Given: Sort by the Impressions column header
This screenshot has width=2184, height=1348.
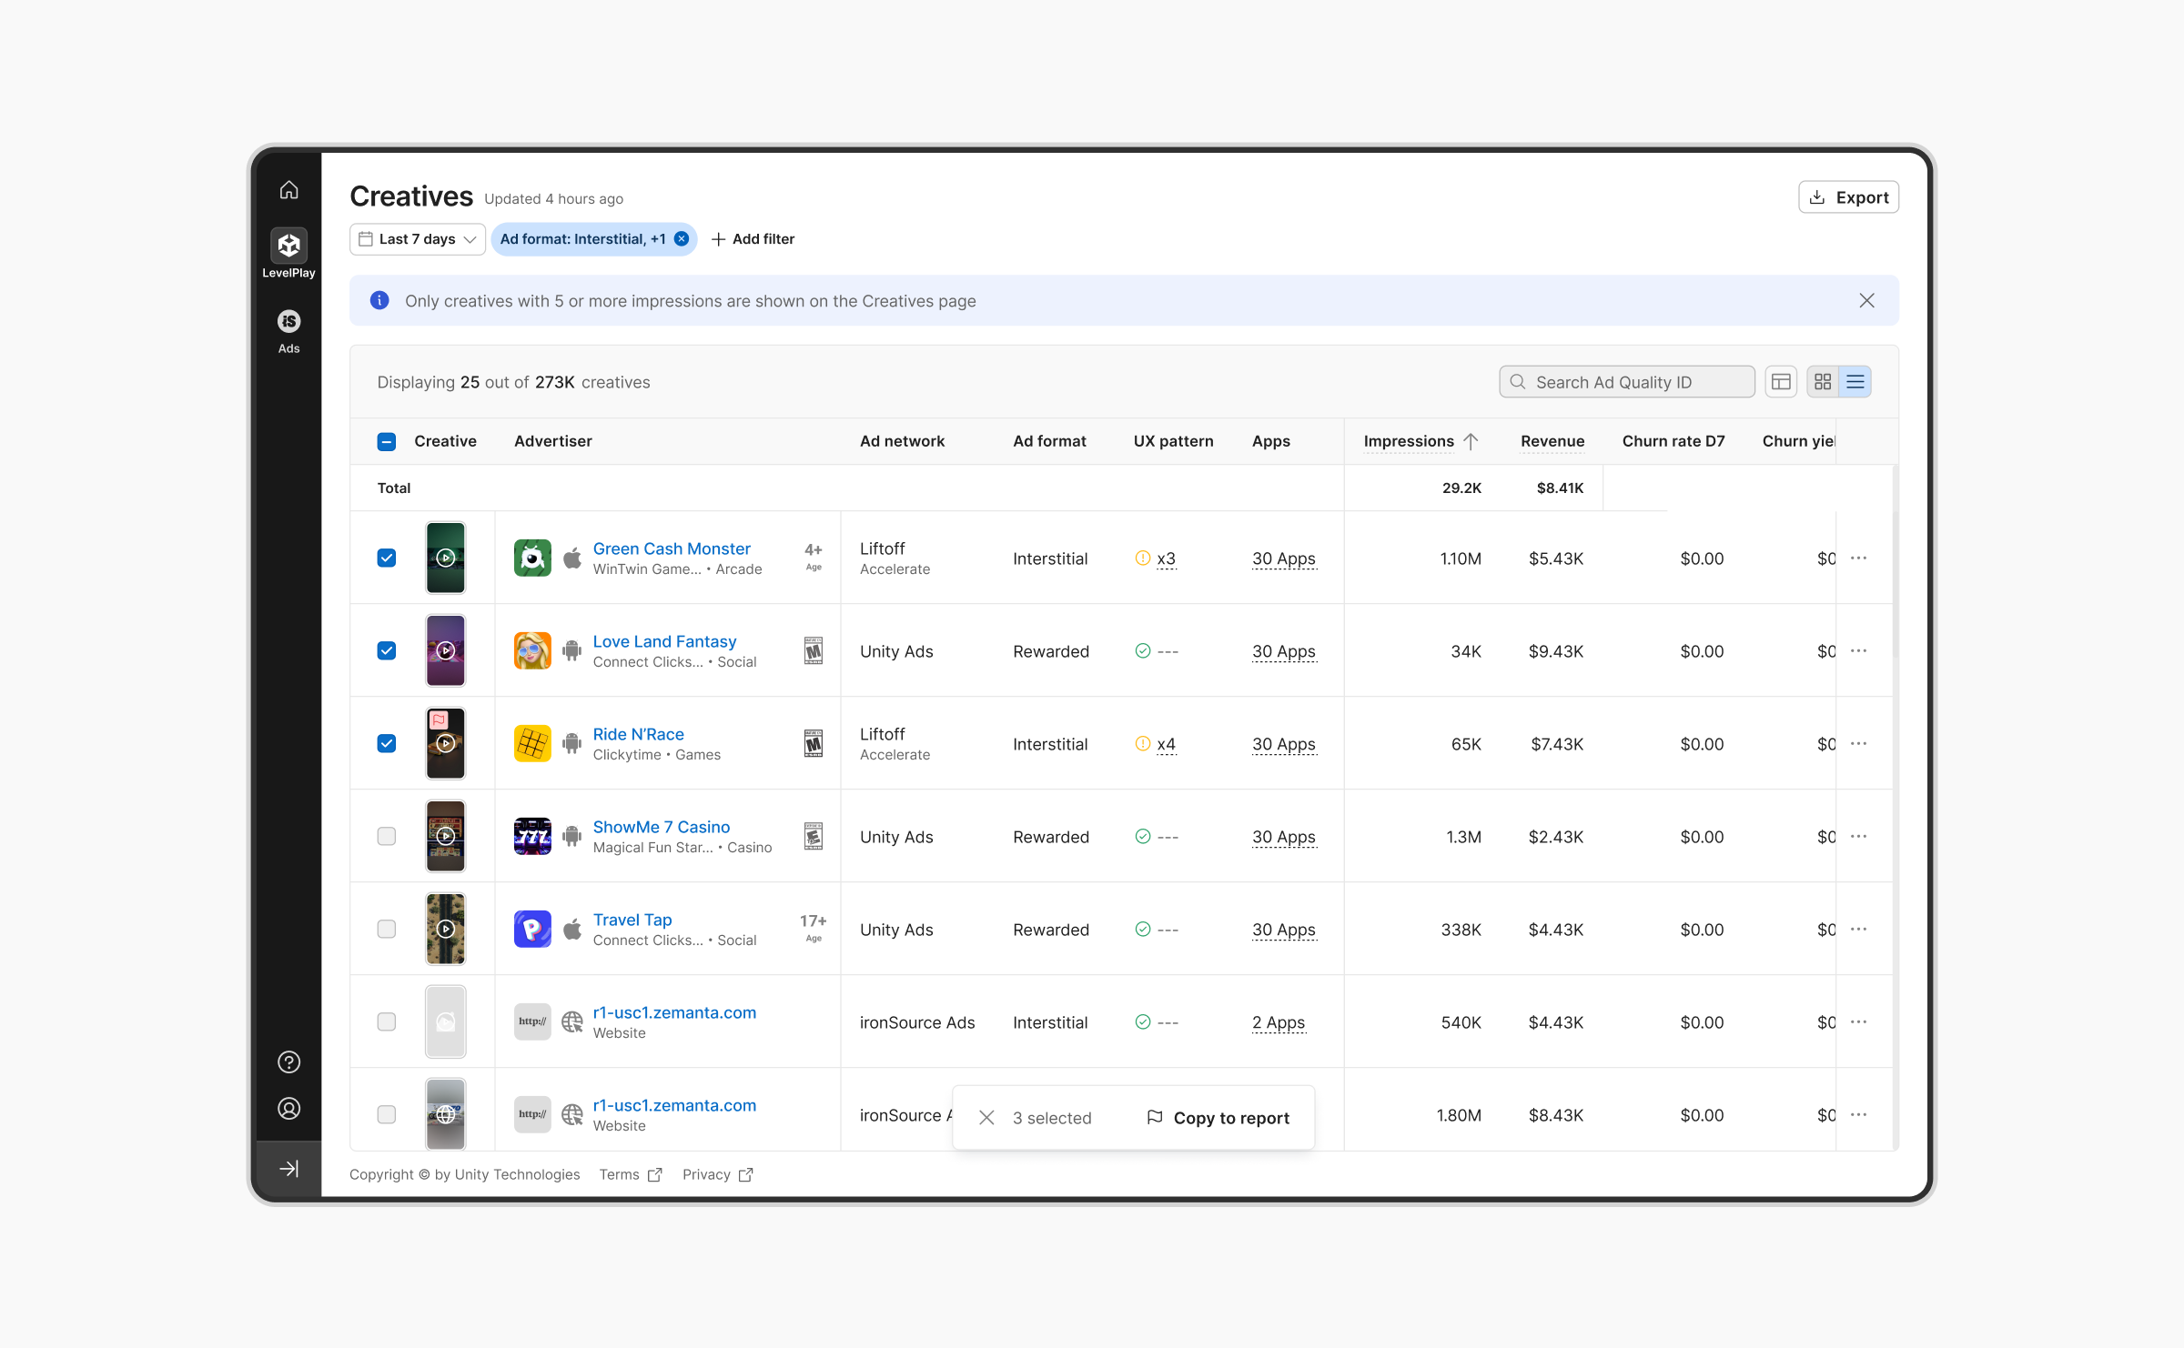Looking at the screenshot, I should click(1409, 441).
